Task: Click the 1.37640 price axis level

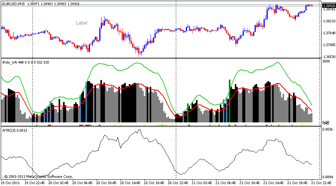Action: pyautogui.click(x=328, y=33)
